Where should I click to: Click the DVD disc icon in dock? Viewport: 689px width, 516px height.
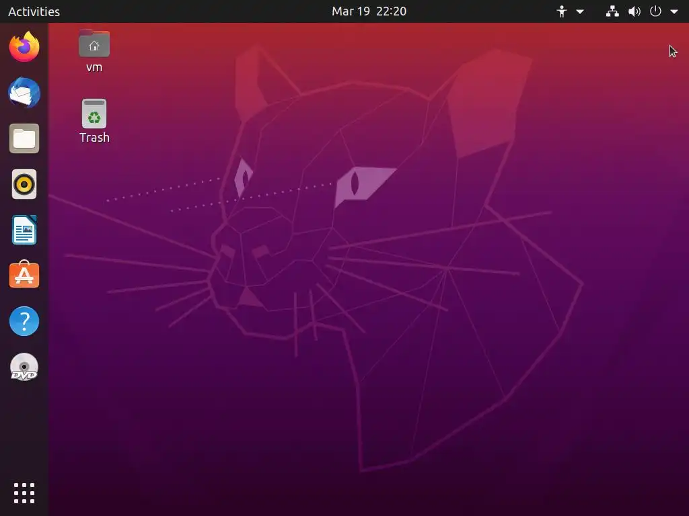(x=24, y=367)
